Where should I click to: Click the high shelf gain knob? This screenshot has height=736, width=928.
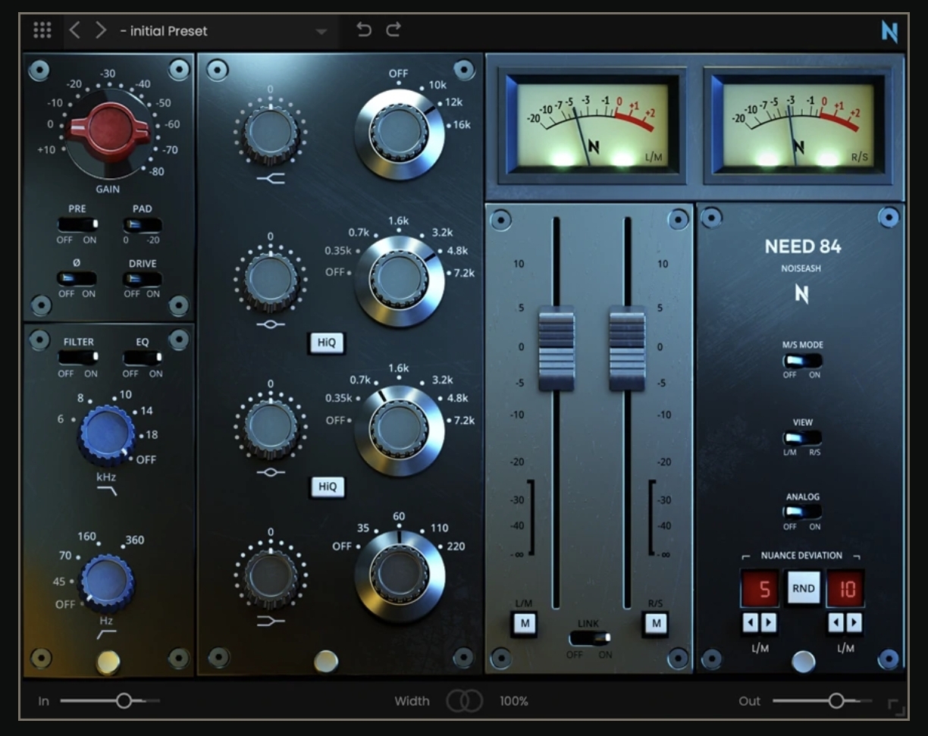pos(271,134)
